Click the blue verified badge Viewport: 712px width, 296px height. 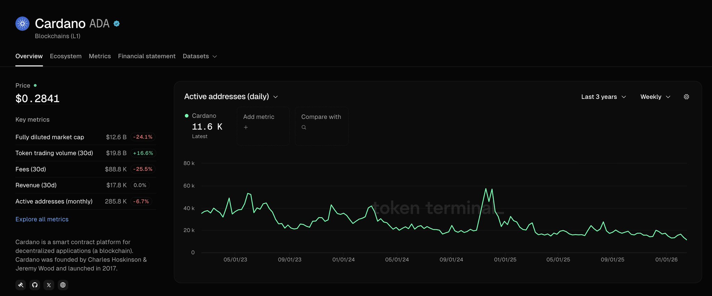click(117, 24)
